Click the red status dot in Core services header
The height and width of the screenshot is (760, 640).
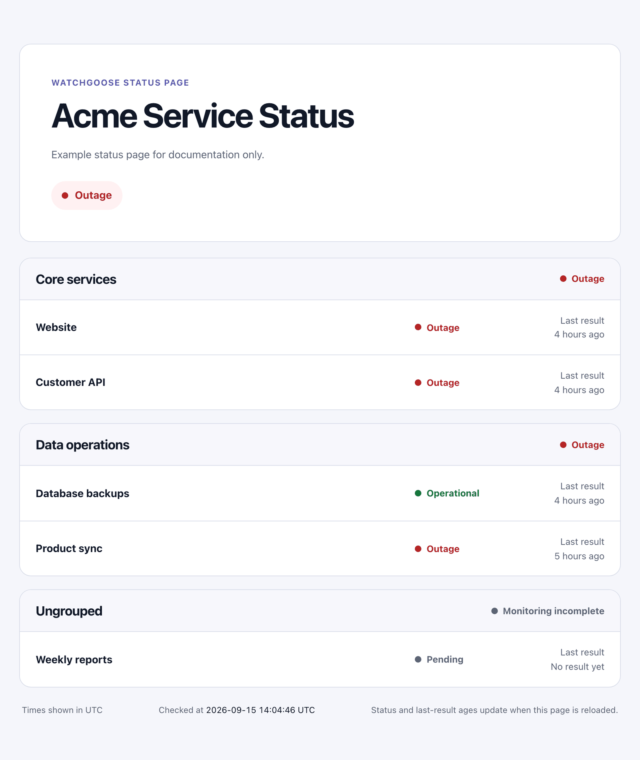click(x=563, y=279)
